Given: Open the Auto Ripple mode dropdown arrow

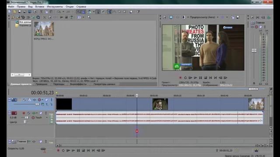Looking at the screenshot, I should tap(94, 12).
